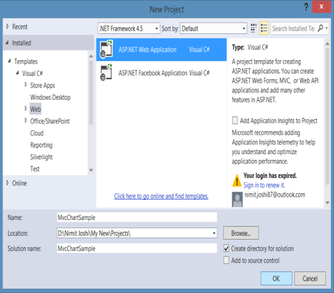This screenshot has width=334, height=293.
Task: Click the Type: Visual C# label
Action: 250,47
